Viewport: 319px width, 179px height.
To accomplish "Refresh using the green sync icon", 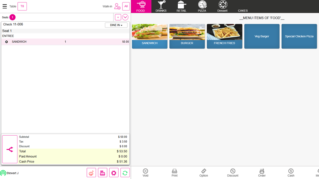I will pyautogui.click(x=125, y=173).
